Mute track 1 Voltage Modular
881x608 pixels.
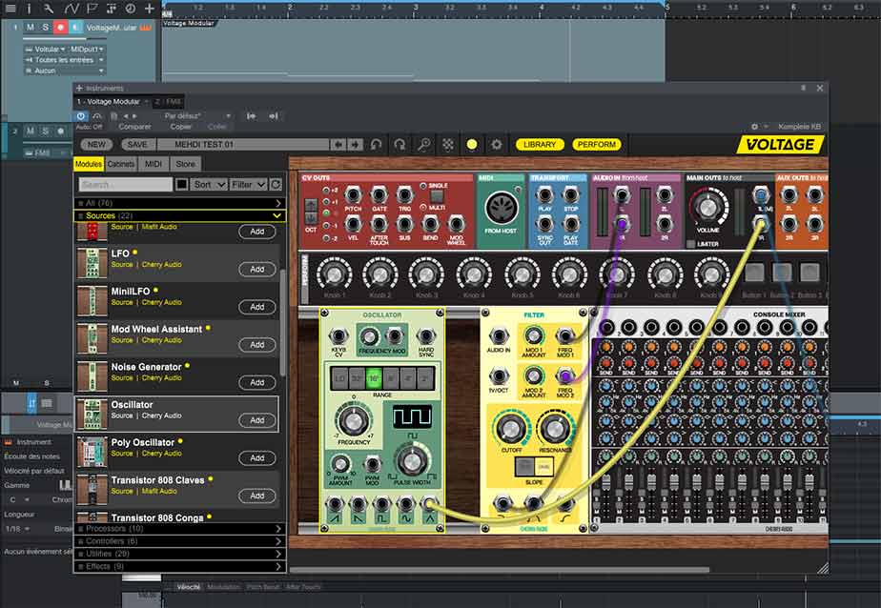(31, 27)
